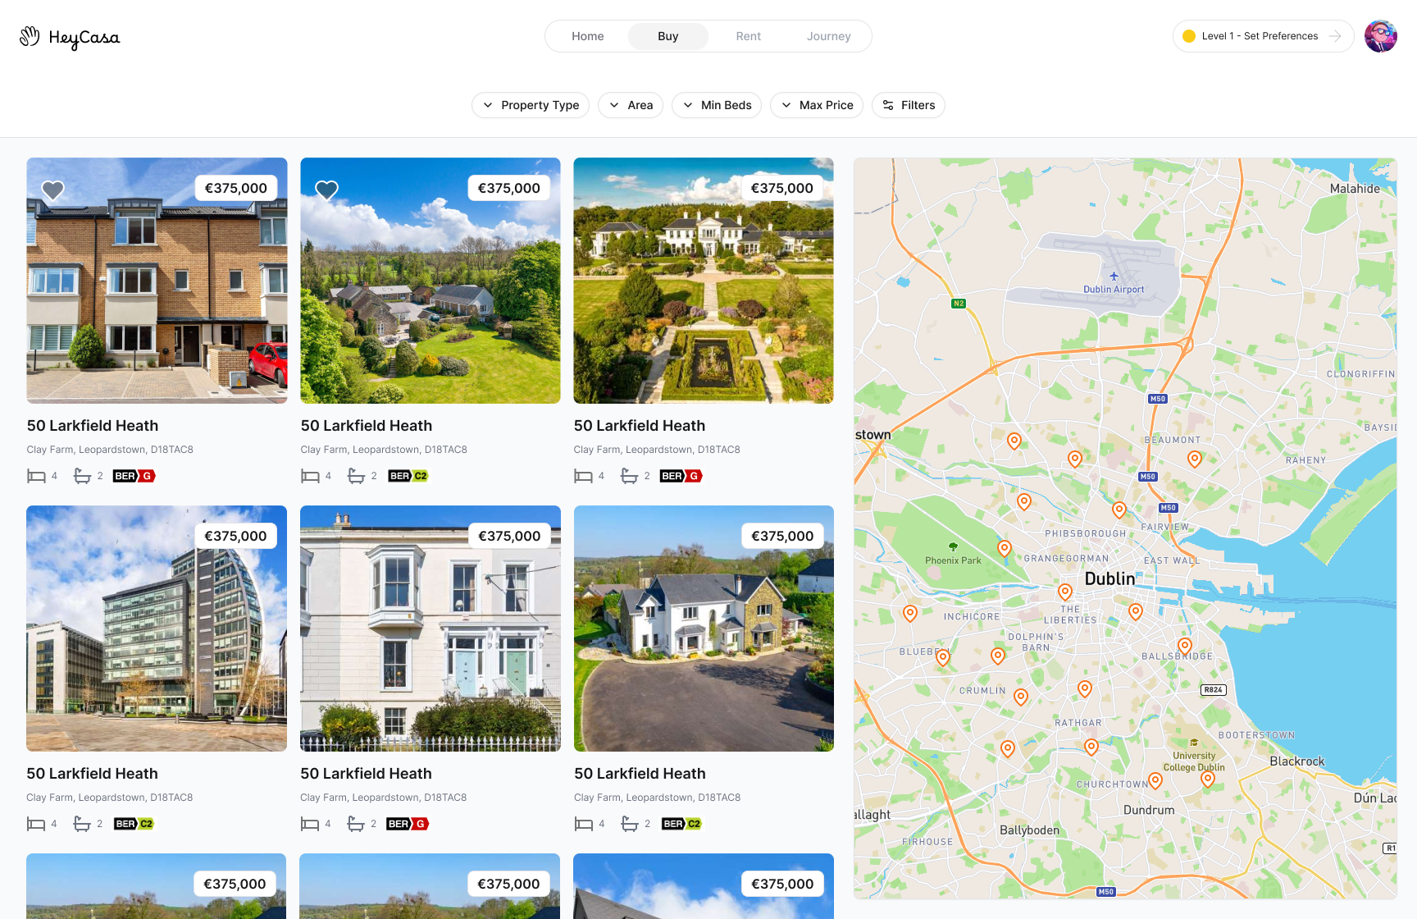Open the Filters panel
The width and height of the screenshot is (1417, 919).
pyautogui.click(x=909, y=105)
